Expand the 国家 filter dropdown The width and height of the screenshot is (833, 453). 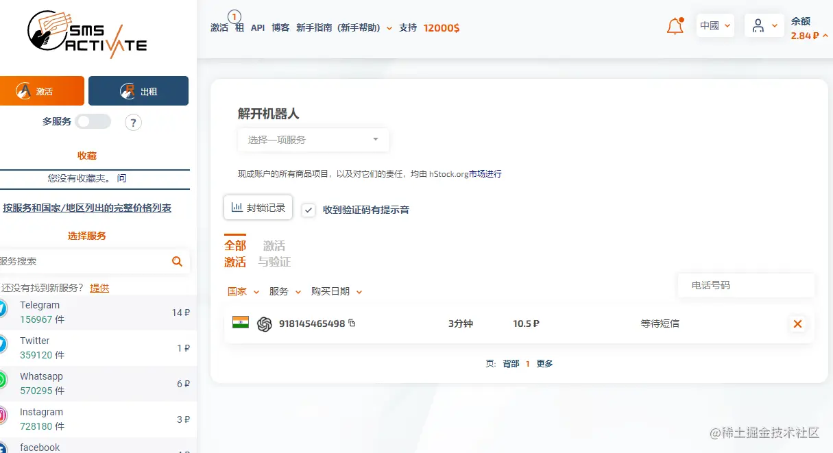[x=243, y=291]
